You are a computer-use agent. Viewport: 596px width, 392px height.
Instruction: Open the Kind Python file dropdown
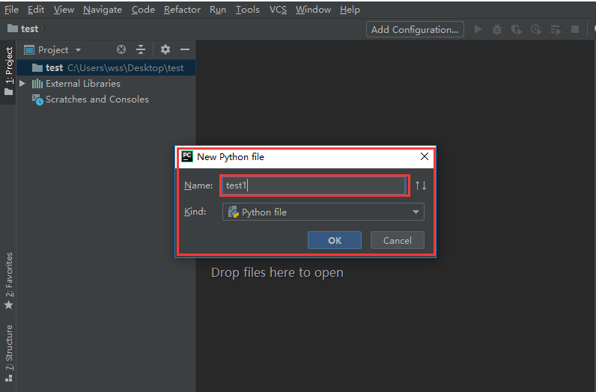tap(323, 212)
